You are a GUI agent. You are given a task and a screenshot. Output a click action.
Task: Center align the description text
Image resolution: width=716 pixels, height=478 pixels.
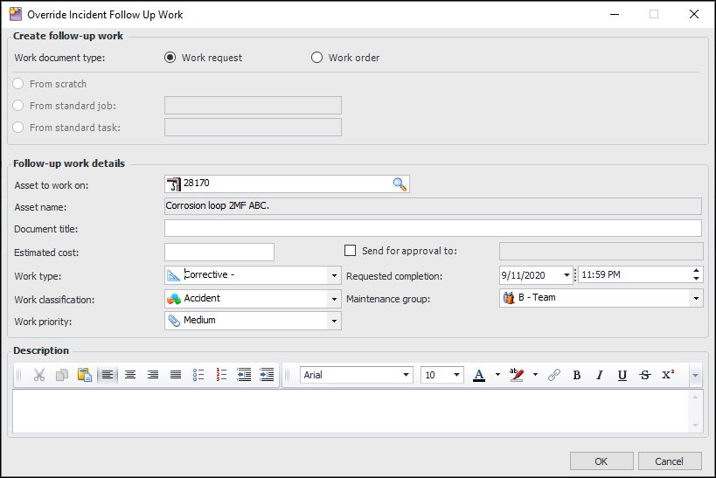tap(130, 375)
